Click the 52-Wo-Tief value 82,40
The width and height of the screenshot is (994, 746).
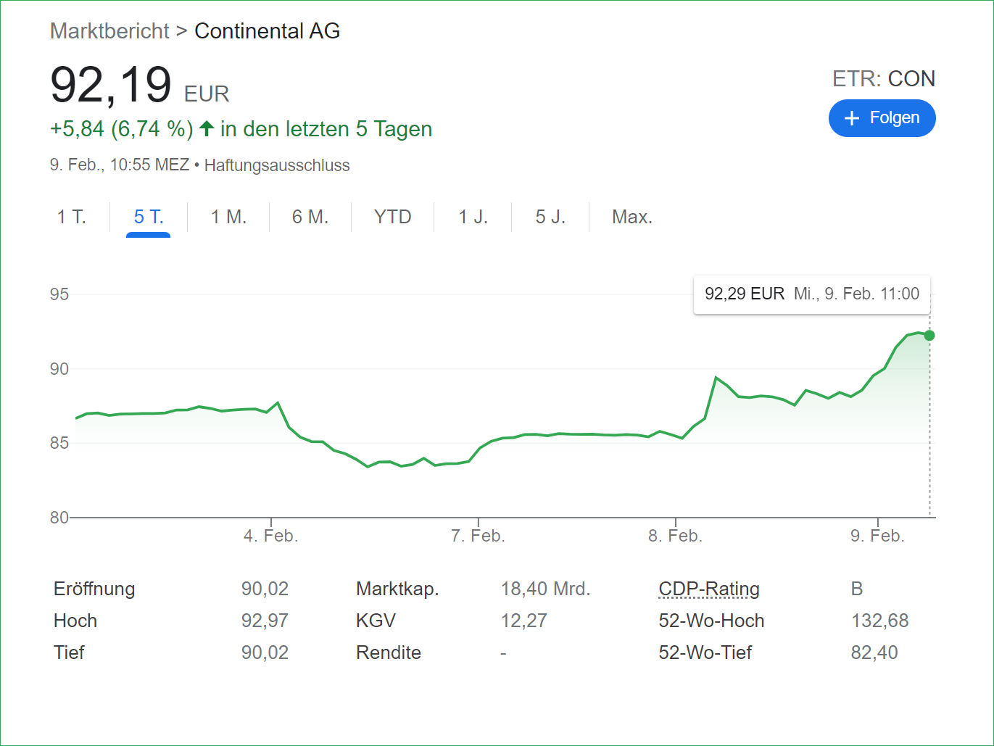(874, 652)
